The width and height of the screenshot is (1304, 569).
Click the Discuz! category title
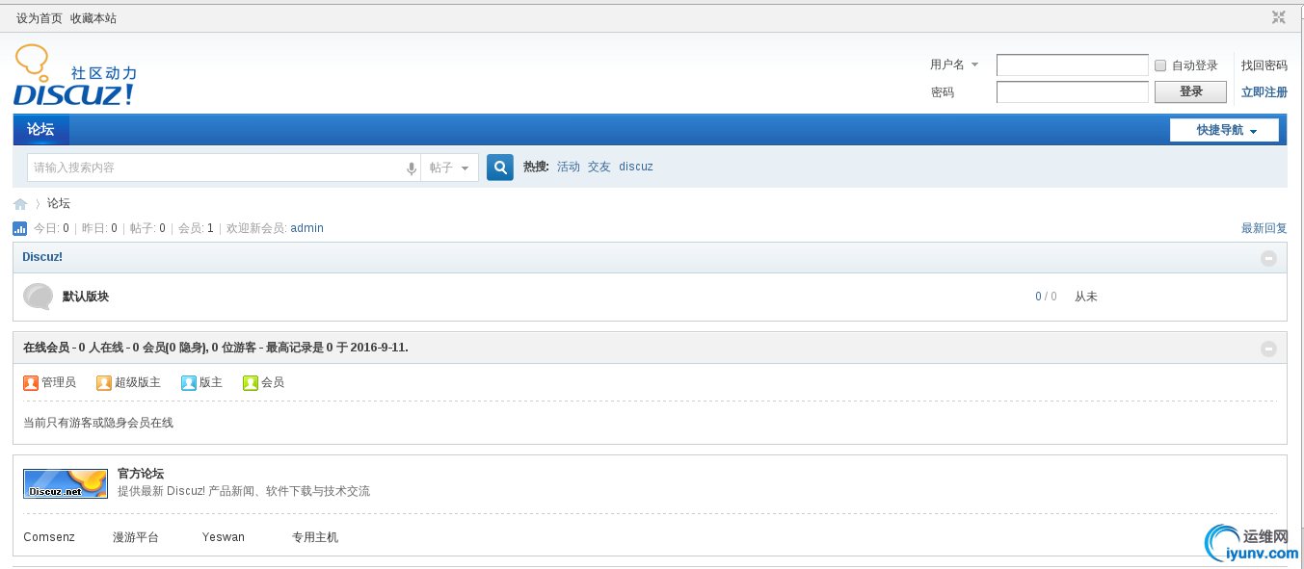(42, 257)
